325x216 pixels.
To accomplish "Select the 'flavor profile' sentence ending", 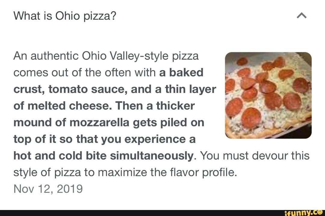I will (204, 172).
